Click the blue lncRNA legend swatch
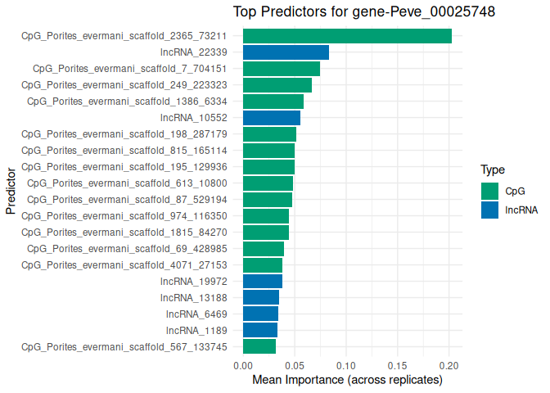Screen dimensions: 550x393 490,210
